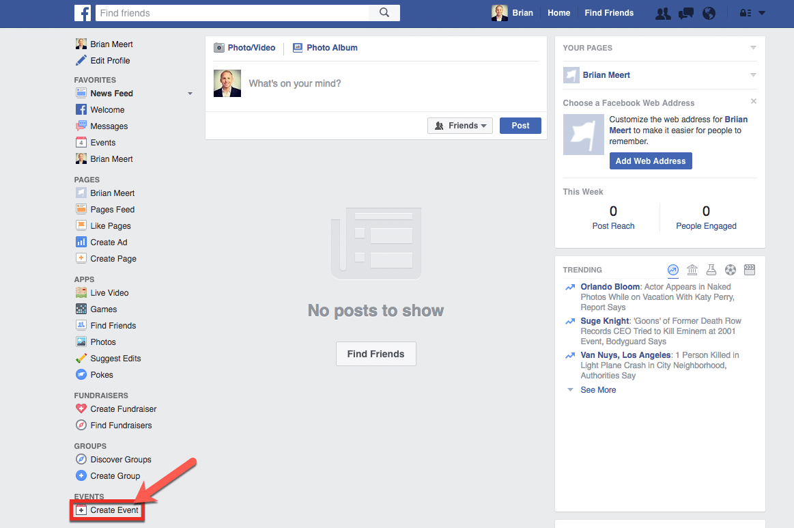
Task: Expand See More trending topics
Action: tap(598, 389)
